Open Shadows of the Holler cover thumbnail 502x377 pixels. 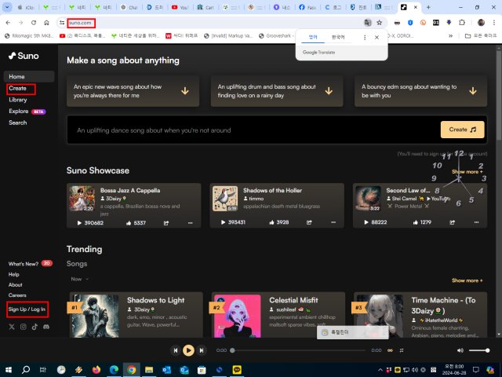click(x=225, y=199)
